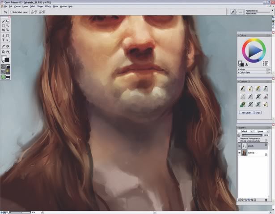Select the Magnifier zoom tool

pyautogui.click(x=3, y=52)
